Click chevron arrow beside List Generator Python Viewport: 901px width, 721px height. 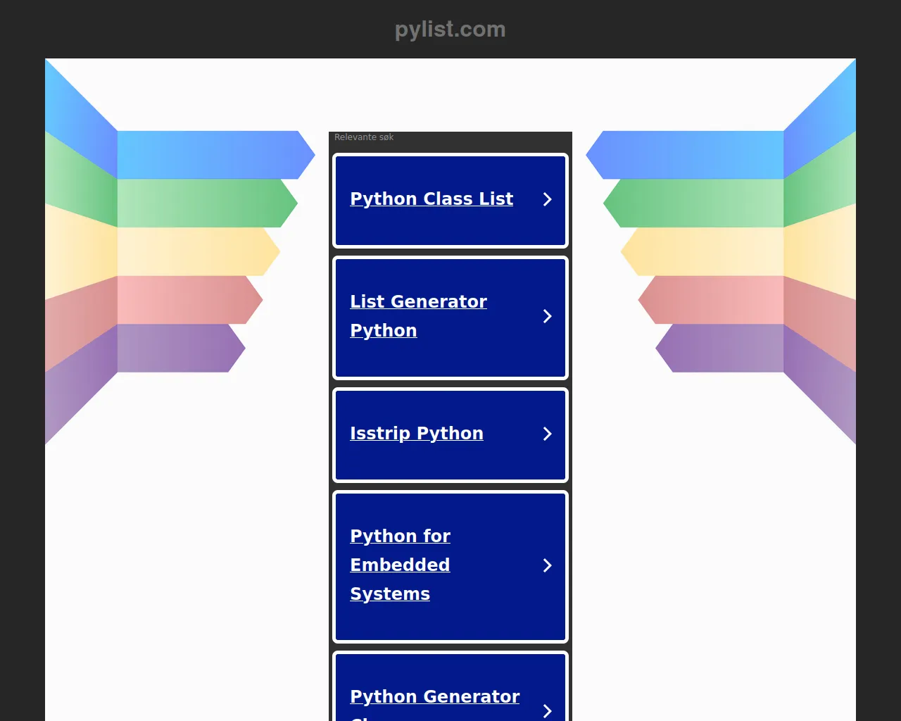click(547, 317)
